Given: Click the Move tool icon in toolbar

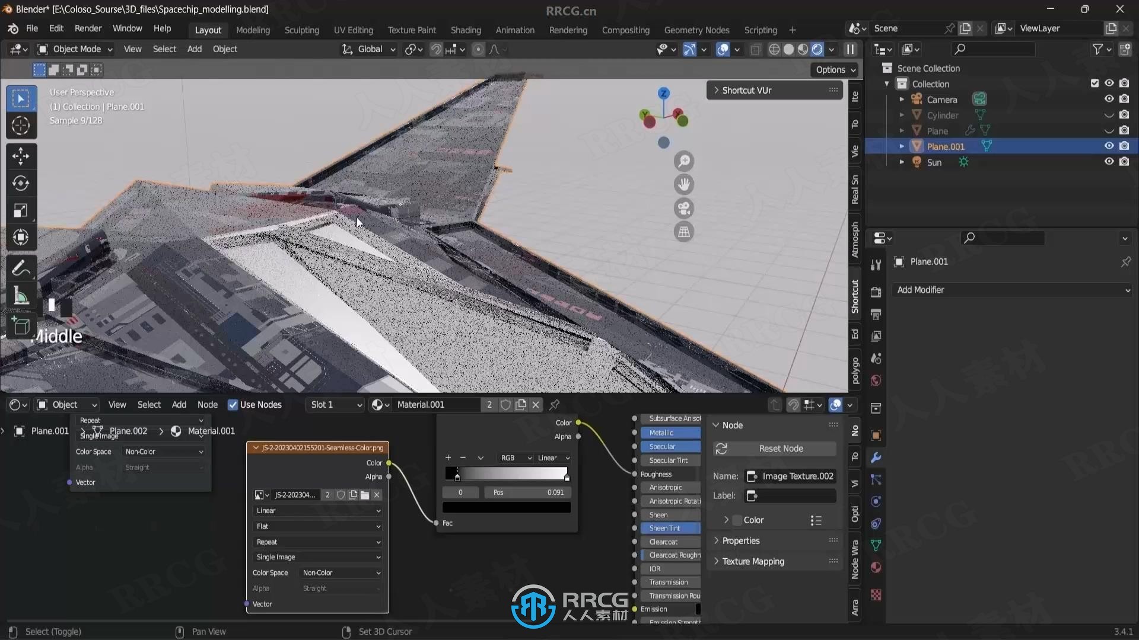Looking at the screenshot, I should click(20, 155).
